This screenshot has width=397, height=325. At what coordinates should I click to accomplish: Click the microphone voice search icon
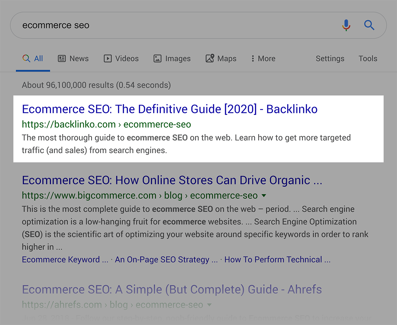pos(346,25)
